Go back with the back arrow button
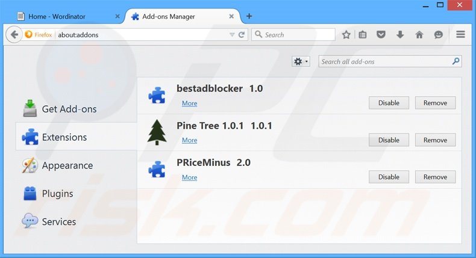Viewport: 476px width, 258px height. point(14,34)
